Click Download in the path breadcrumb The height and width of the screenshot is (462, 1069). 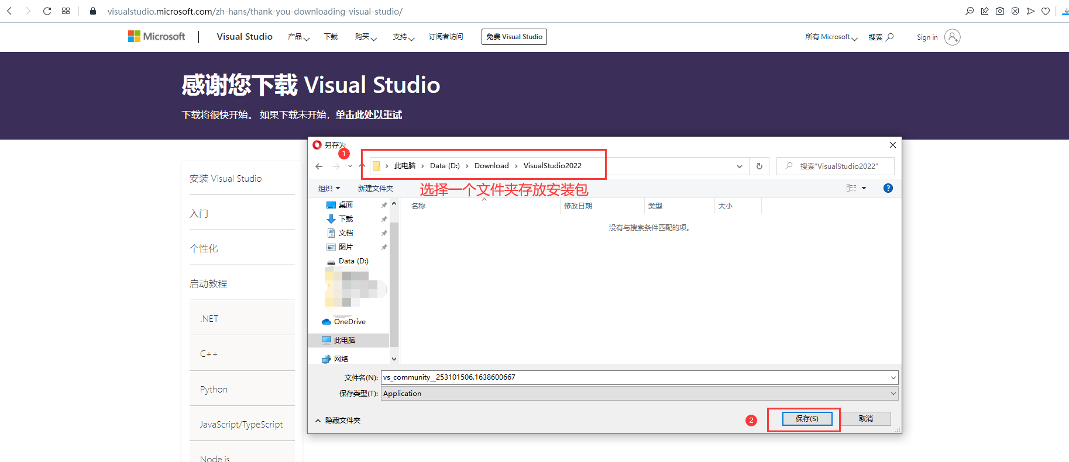pyautogui.click(x=491, y=166)
